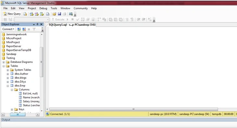Click the New Query button
237x128 pixels.
tap(12, 14)
